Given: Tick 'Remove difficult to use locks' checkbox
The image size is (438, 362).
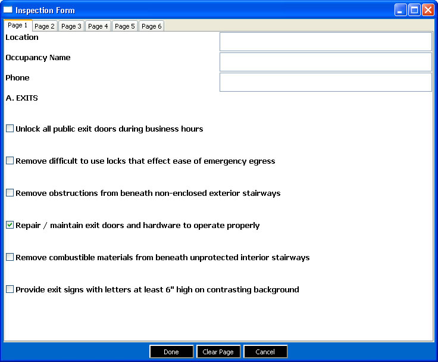Looking at the screenshot, I should tap(10, 161).
